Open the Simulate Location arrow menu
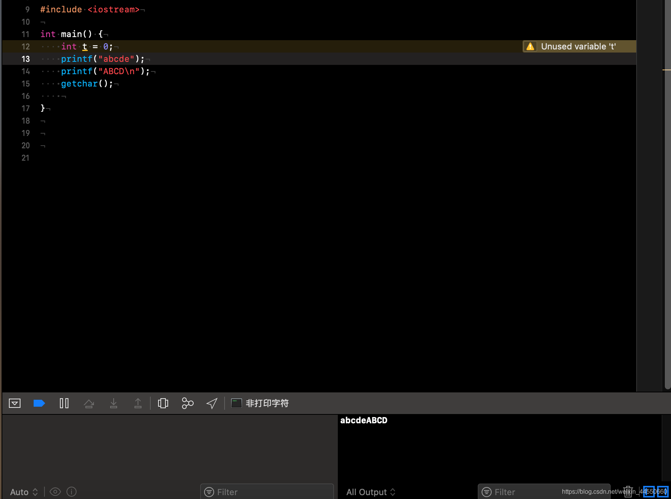Screen dimensions: 671x499 212,403
